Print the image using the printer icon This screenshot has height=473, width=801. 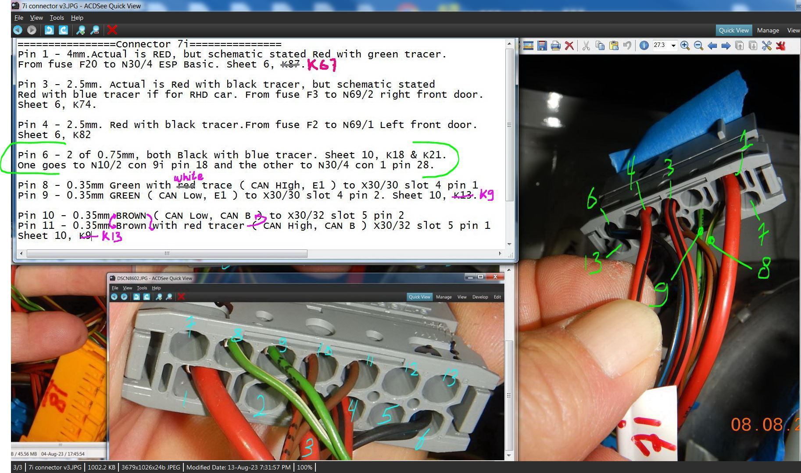point(555,46)
